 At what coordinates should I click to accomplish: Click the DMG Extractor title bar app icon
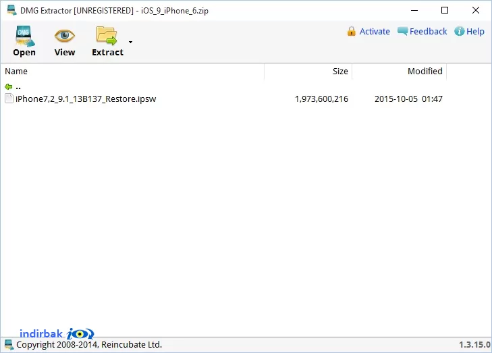pyautogui.click(x=11, y=10)
